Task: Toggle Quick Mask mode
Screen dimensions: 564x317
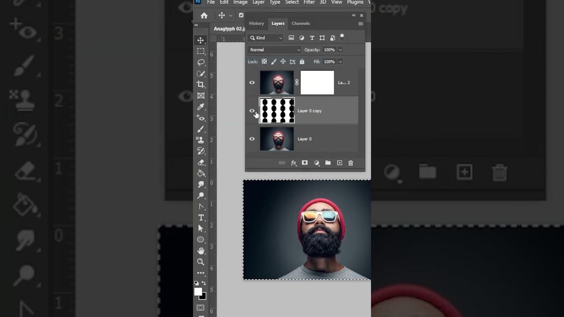Action: (200, 308)
